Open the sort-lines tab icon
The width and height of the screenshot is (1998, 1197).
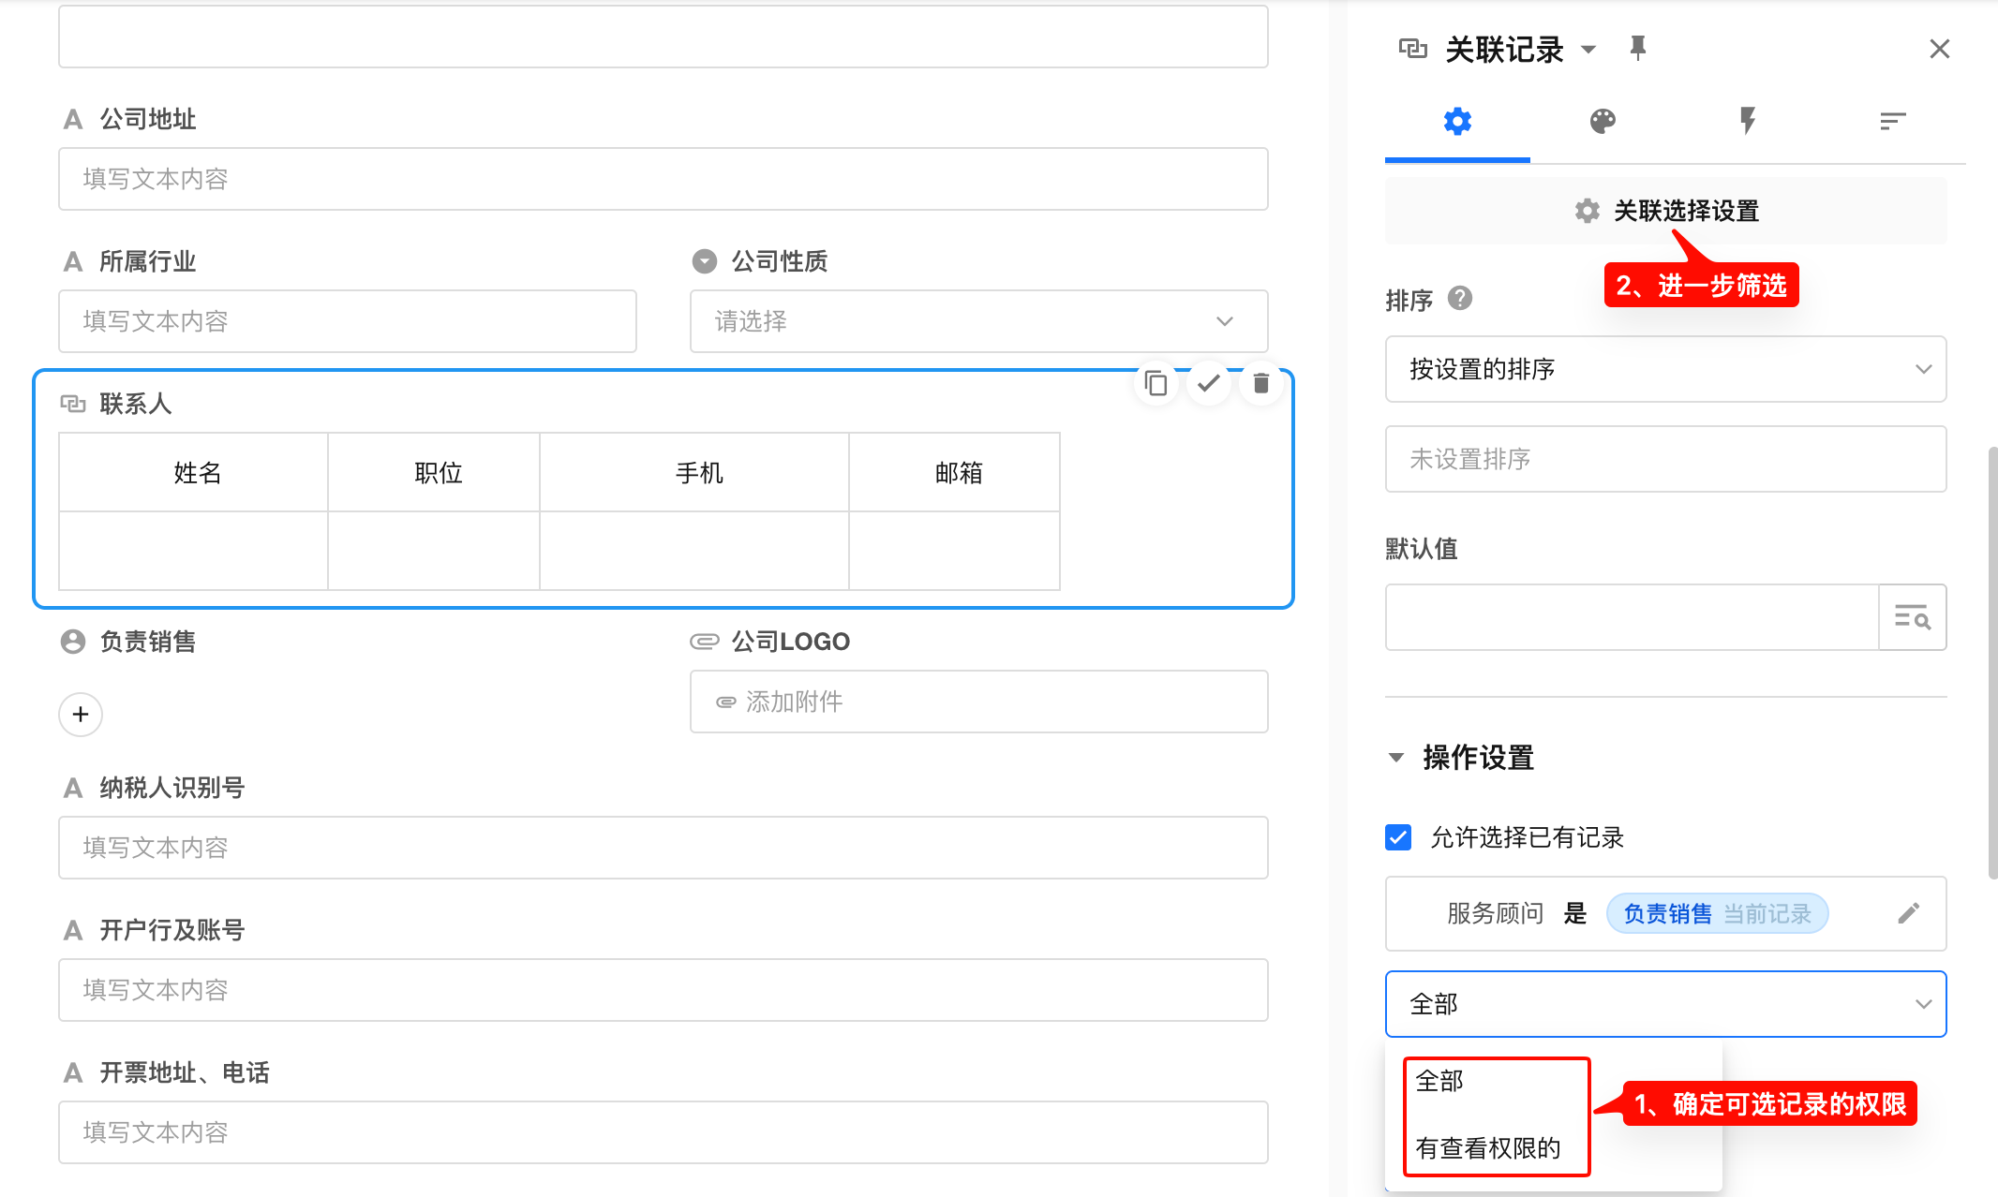(x=1892, y=121)
